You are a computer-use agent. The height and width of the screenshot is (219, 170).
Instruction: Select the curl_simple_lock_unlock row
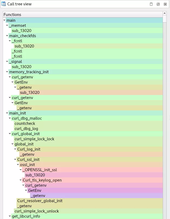point(88,211)
